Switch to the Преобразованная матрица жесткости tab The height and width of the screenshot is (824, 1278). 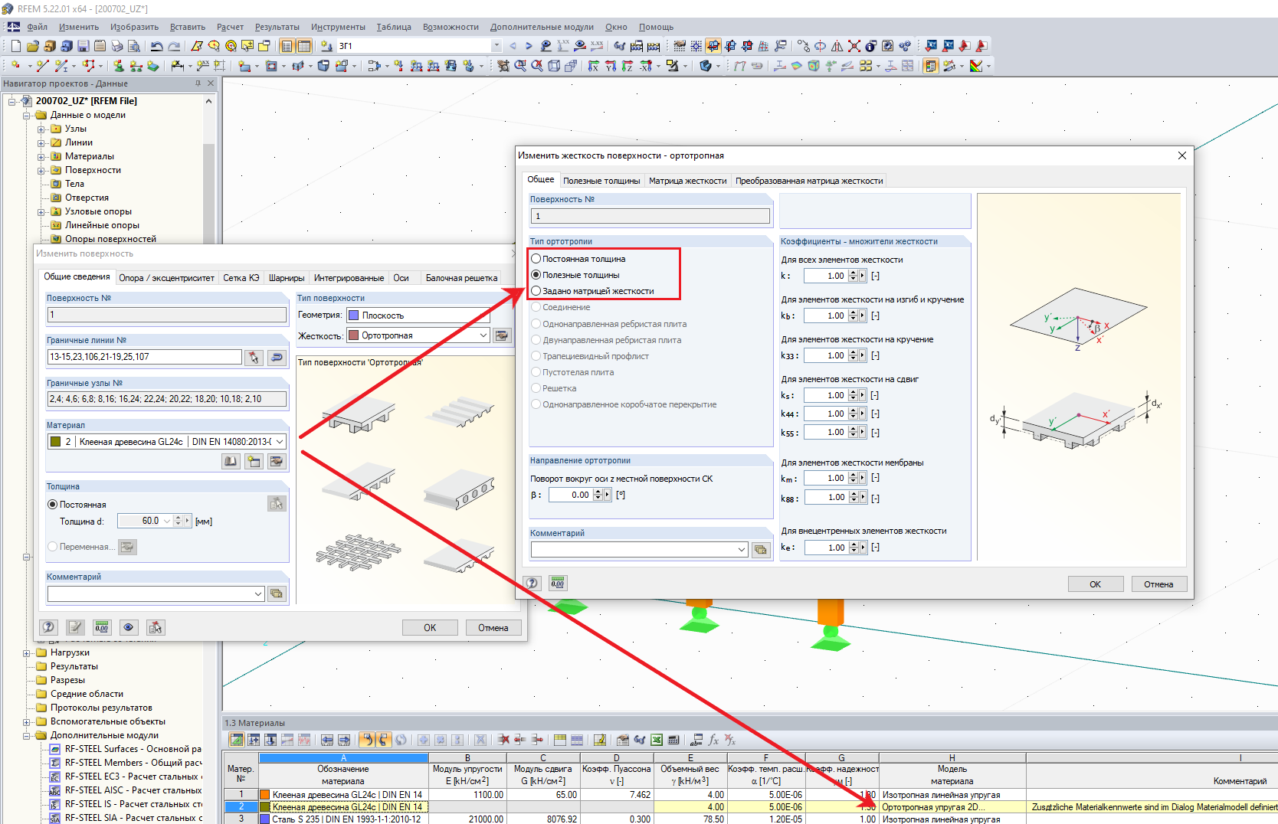pos(809,181)
